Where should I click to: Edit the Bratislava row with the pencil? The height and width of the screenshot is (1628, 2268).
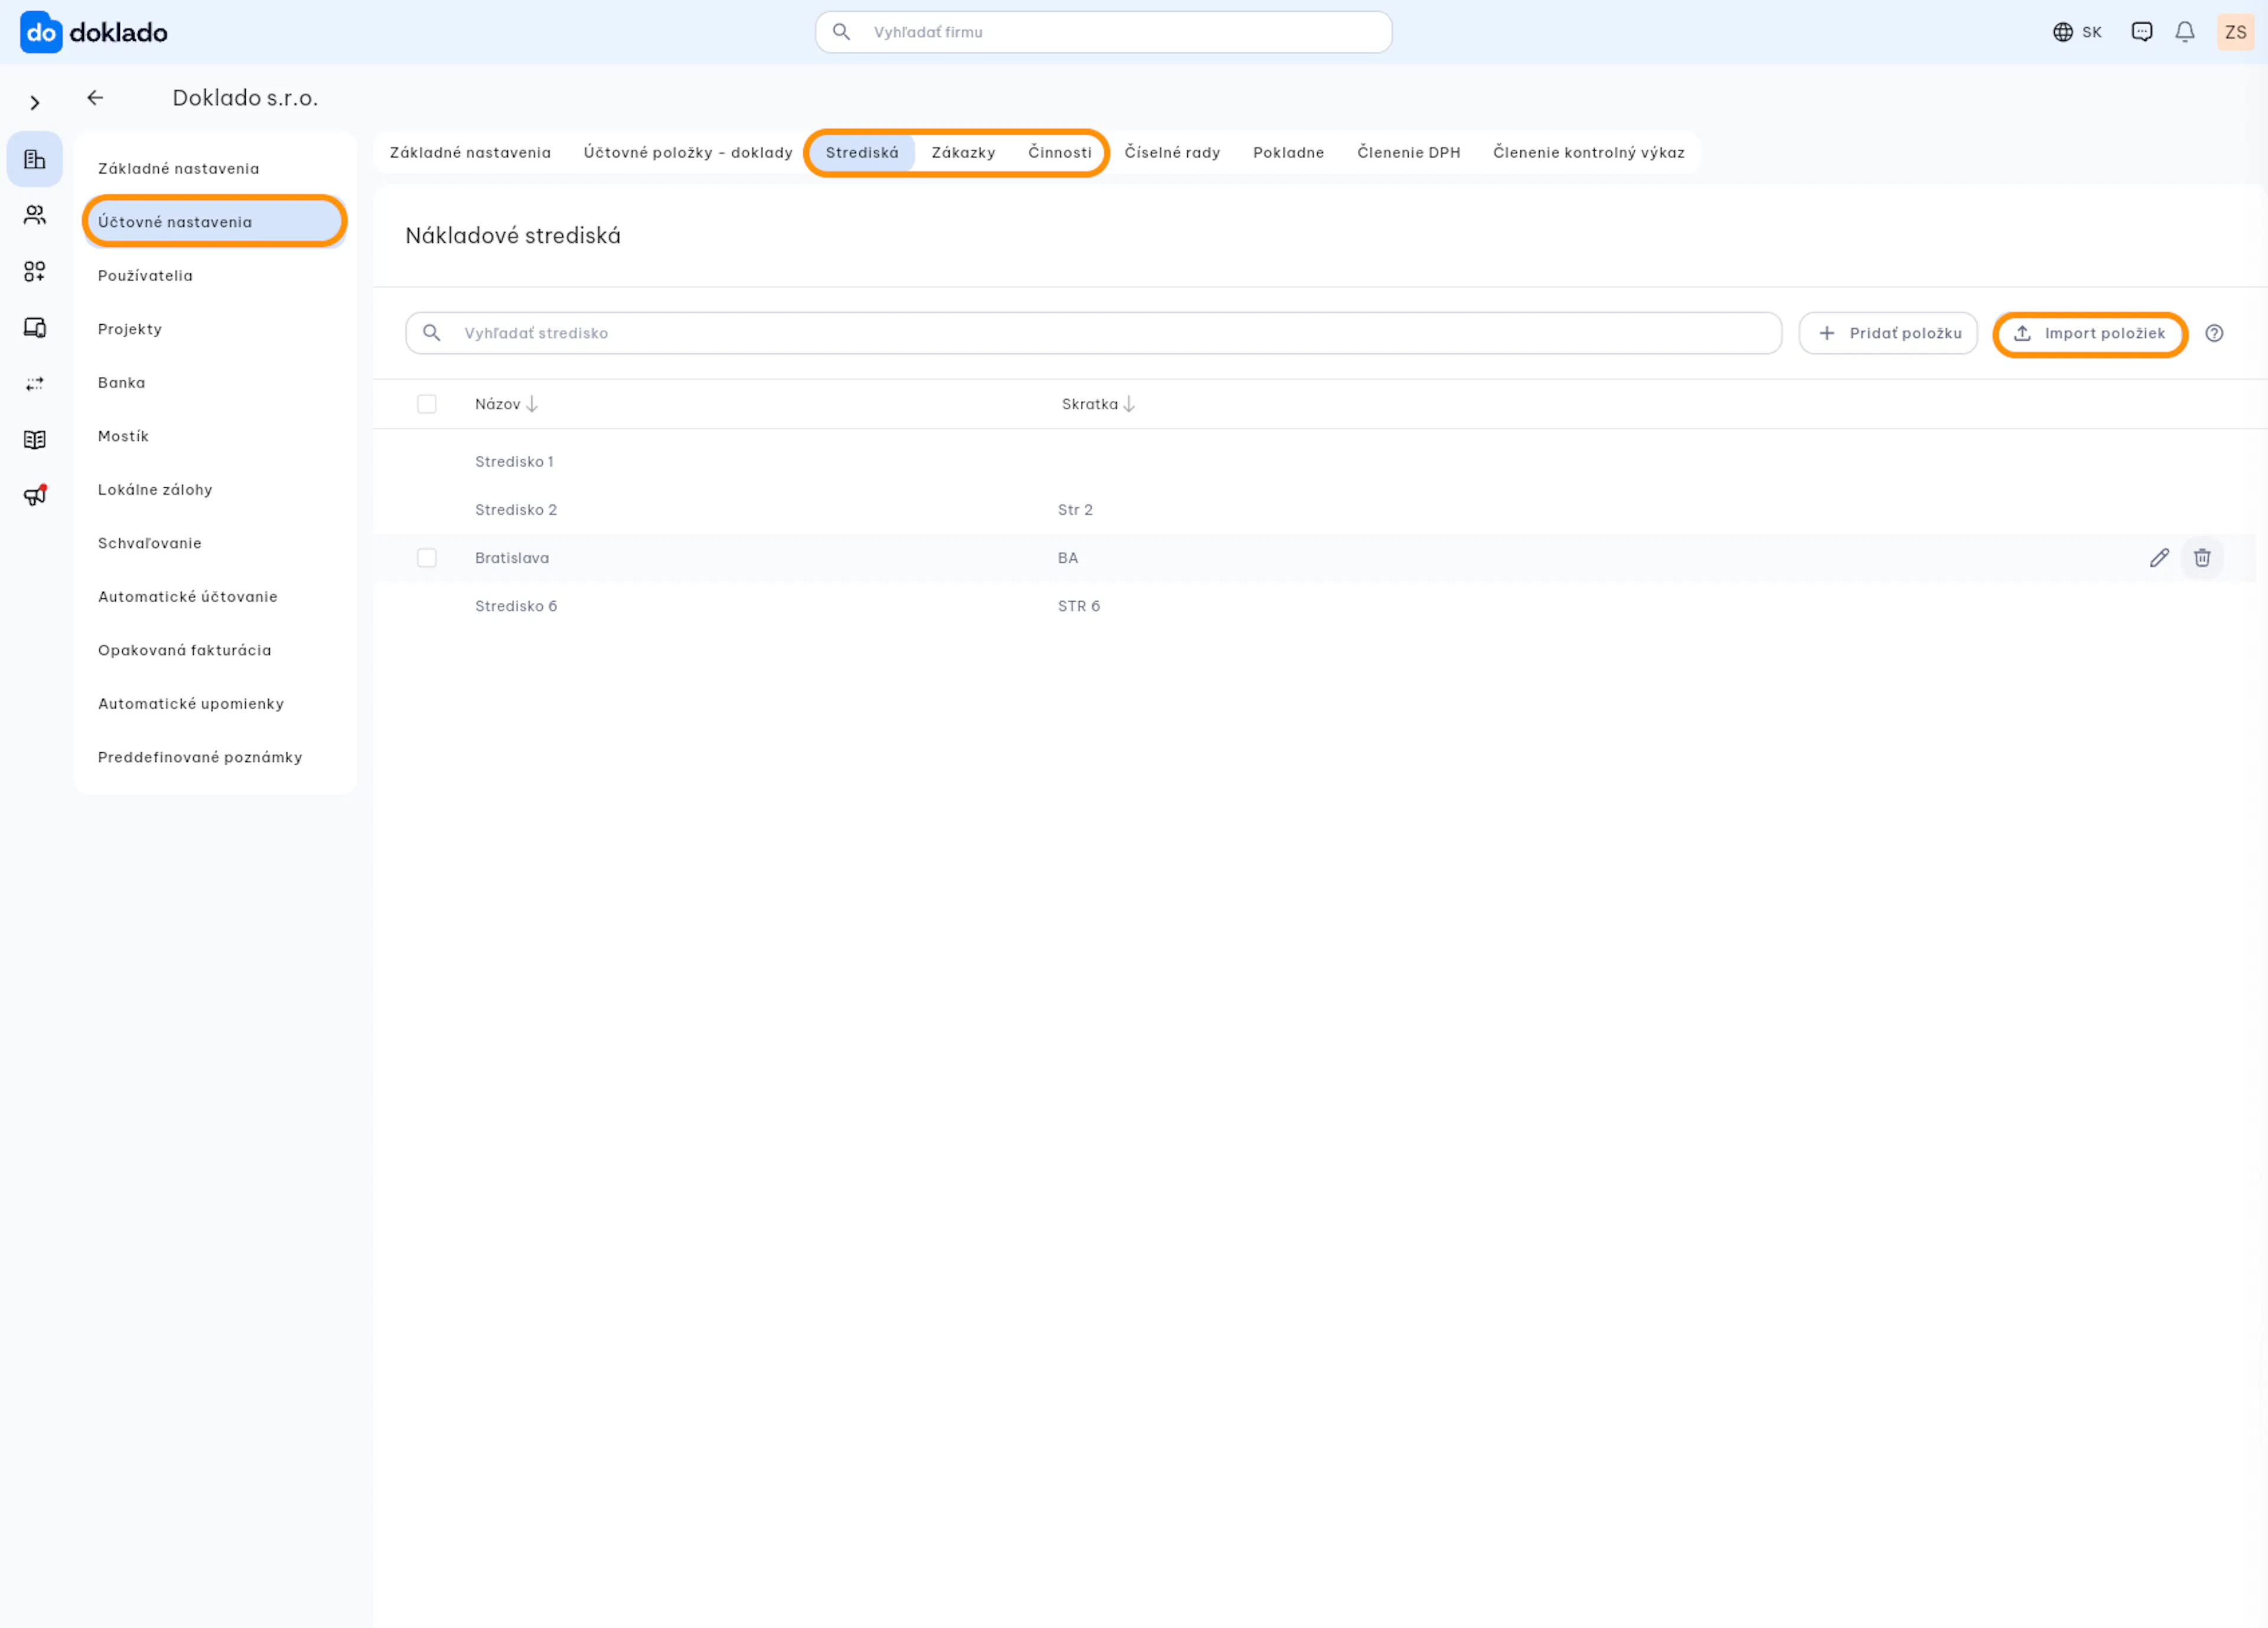pos(2159,558)
